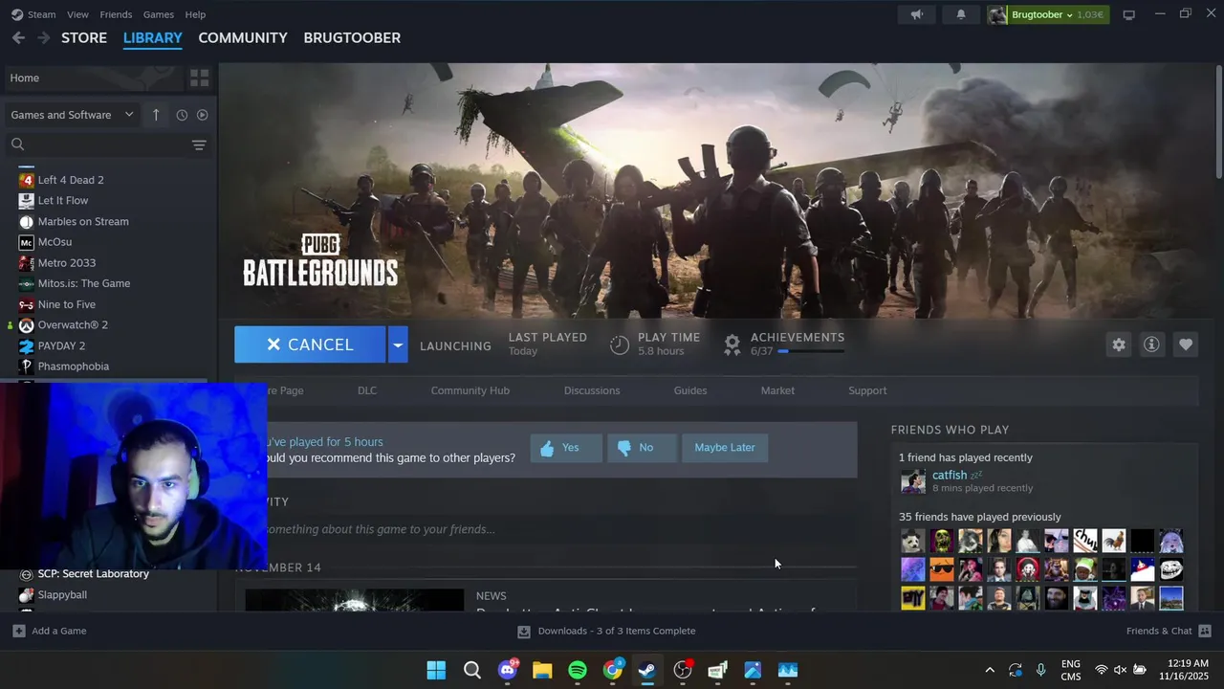Image resolution: width=1224 pixels, height=689 pixels.
Task: Go to the COMMUNITY tab
Action: tap(243, 37)
